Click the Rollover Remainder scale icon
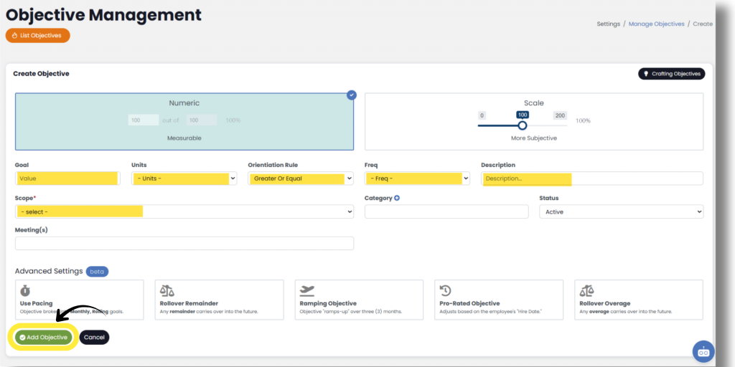 click(x=167, y=290)
